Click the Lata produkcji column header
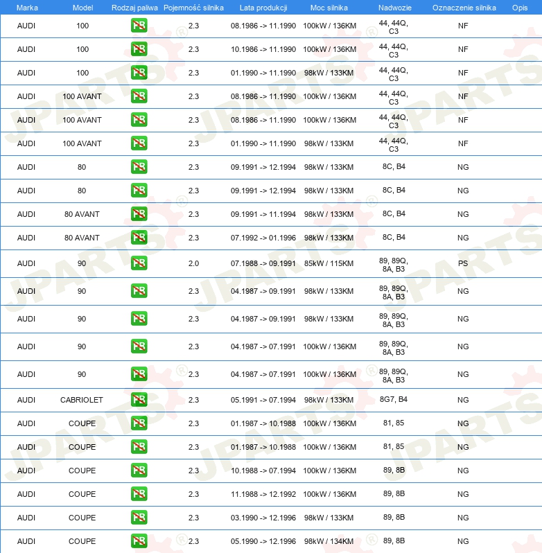This screenshot has width=542, height=553. [263, 8]
